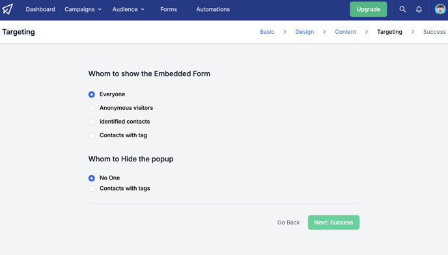Expand the Campaigns dropdown menu
The image size is (448, 255).
tap(83, 9)
